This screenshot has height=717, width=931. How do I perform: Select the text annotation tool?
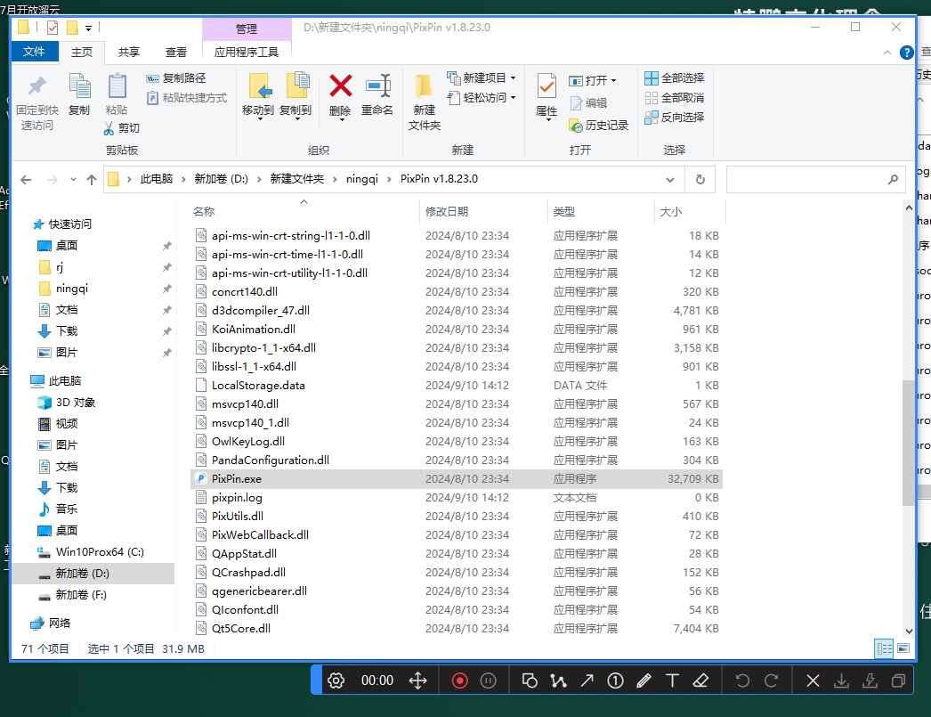click(x=672, y=680)
